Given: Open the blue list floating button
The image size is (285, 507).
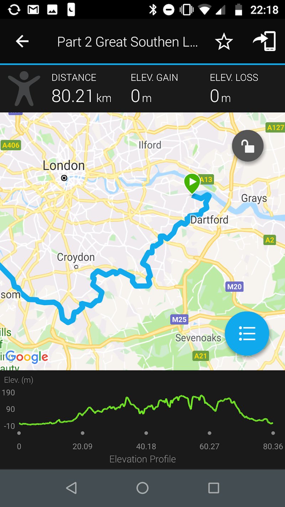Looking at the screenshot, I should (x=247, y=333).
